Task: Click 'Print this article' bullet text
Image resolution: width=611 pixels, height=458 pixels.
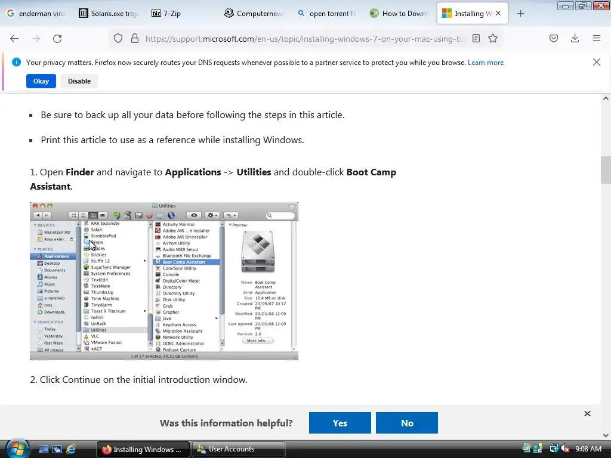Action: tap(172, 140)
